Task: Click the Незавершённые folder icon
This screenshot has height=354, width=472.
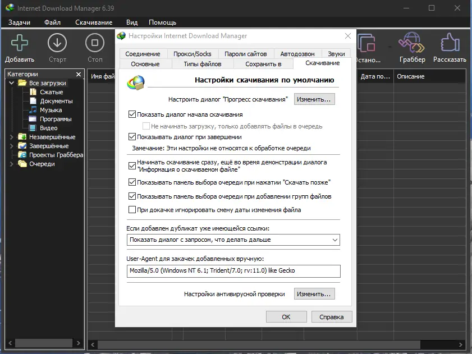Action: [x=22, y=137]
